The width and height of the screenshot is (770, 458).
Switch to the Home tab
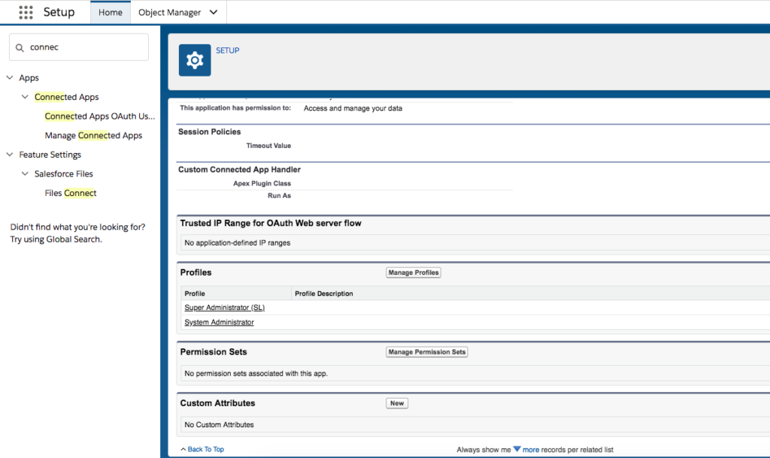point(110,12)
